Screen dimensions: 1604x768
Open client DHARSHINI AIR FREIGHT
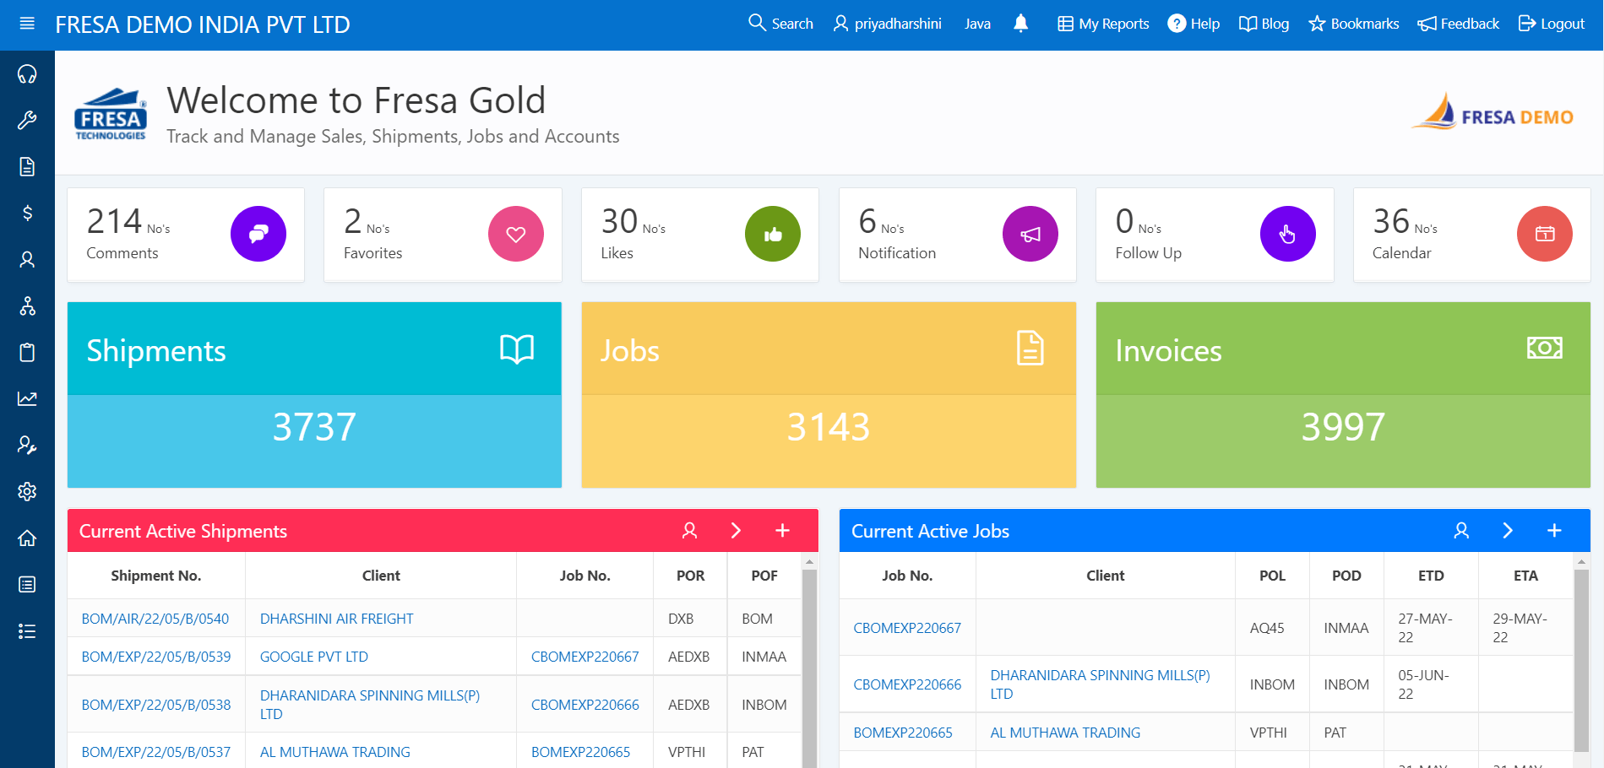[x=337, y=619]
